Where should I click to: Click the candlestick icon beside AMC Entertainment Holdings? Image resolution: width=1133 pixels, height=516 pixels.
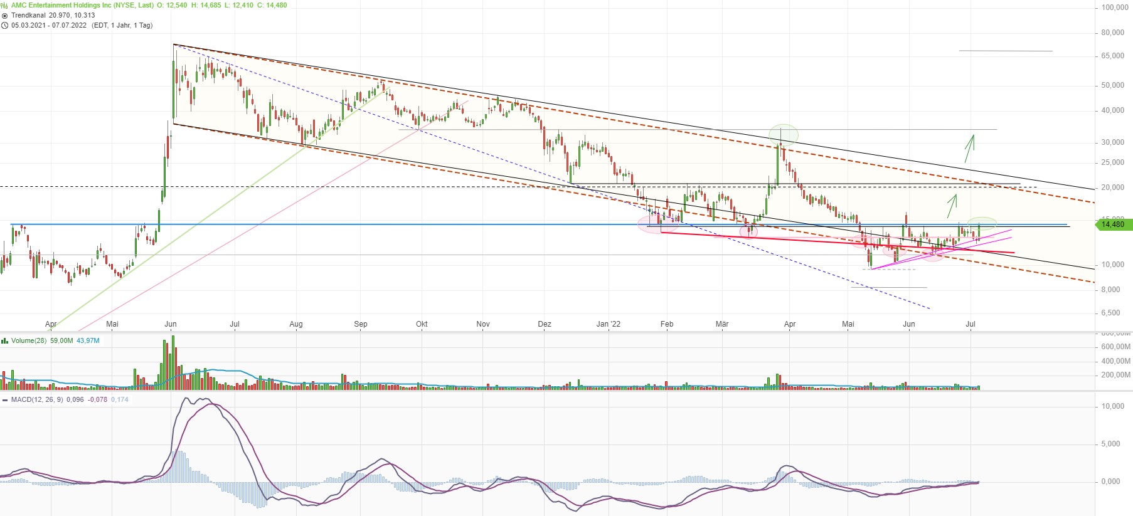coord(4,5)
